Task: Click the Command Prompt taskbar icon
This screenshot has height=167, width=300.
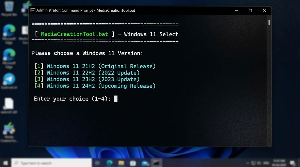Action: [156, 163]
